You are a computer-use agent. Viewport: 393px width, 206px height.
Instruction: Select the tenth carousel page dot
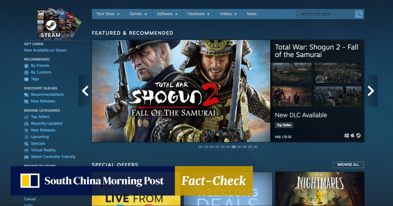click(x=250, y=147)
